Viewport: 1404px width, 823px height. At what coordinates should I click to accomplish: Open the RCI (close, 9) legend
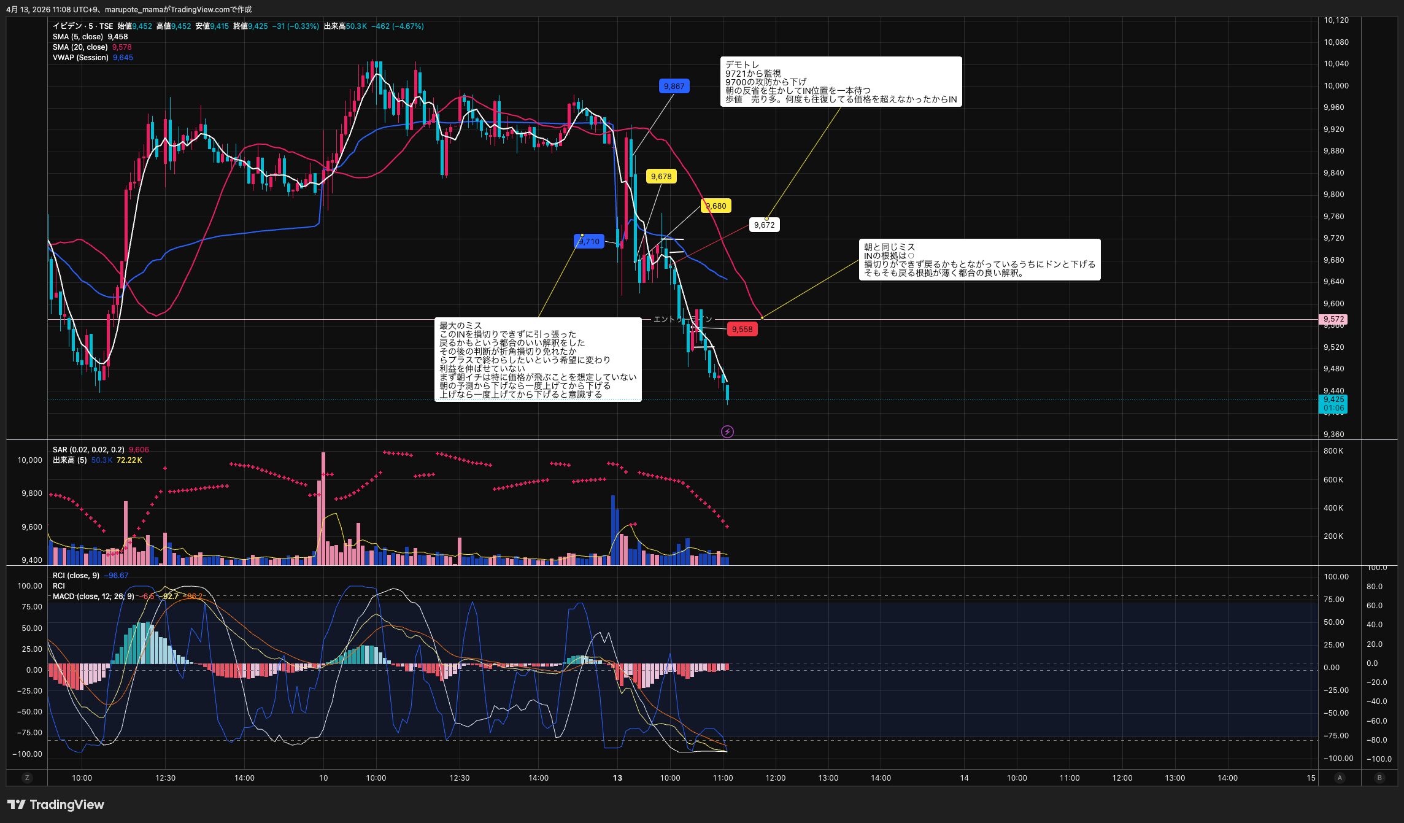(75, 576)
